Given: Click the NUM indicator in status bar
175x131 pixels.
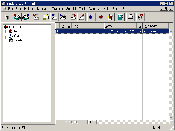Looking at the screenshot, I should pos(156,128).
